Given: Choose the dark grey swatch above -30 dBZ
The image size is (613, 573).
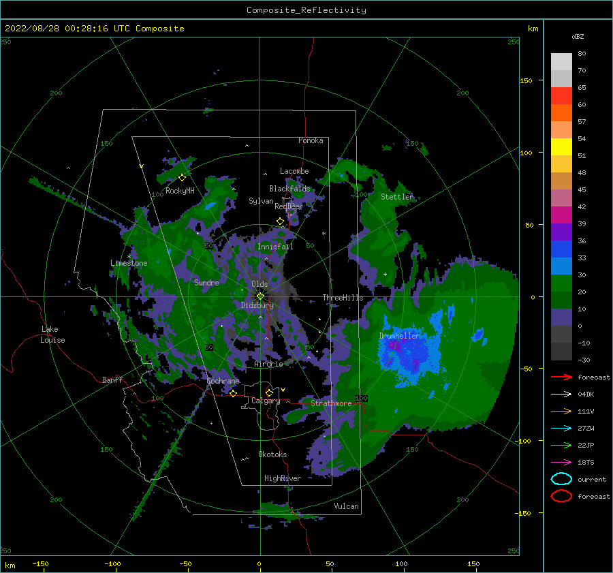Looking at the screenshot, I should 561,352.
